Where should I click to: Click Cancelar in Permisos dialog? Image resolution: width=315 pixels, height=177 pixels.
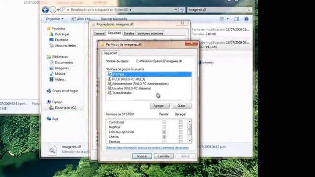tap(163, 156)
